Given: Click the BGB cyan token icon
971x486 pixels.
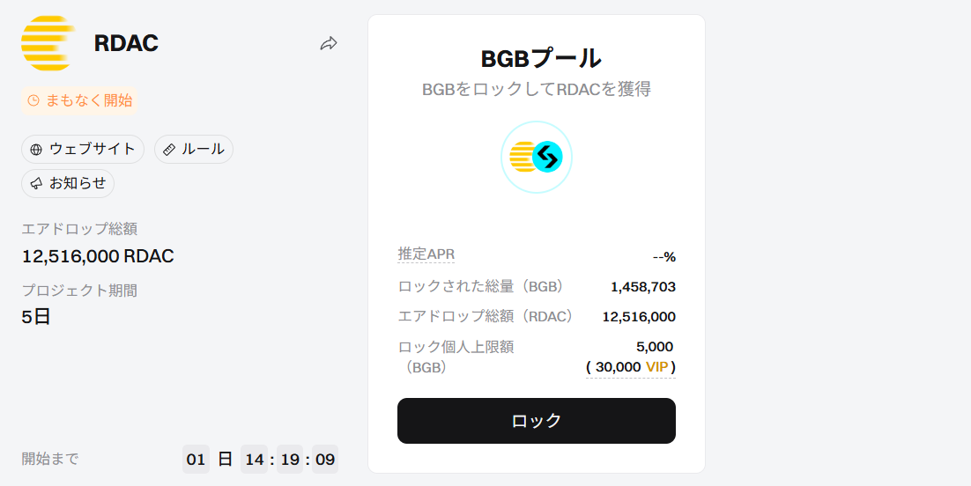Looking at the screenshot, I should pos(547,158).
